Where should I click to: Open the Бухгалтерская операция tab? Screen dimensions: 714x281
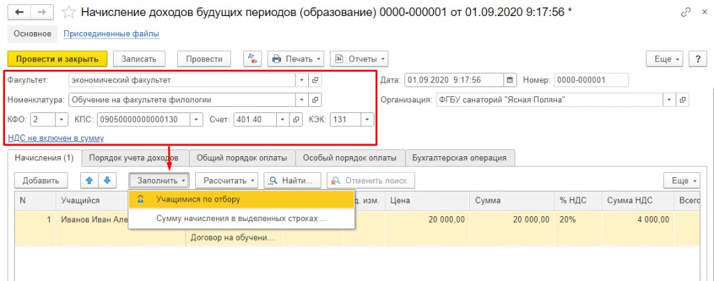(459, 158)
